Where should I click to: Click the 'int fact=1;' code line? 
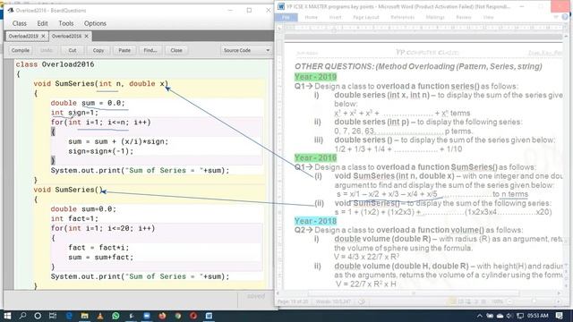tap(74, 218)
